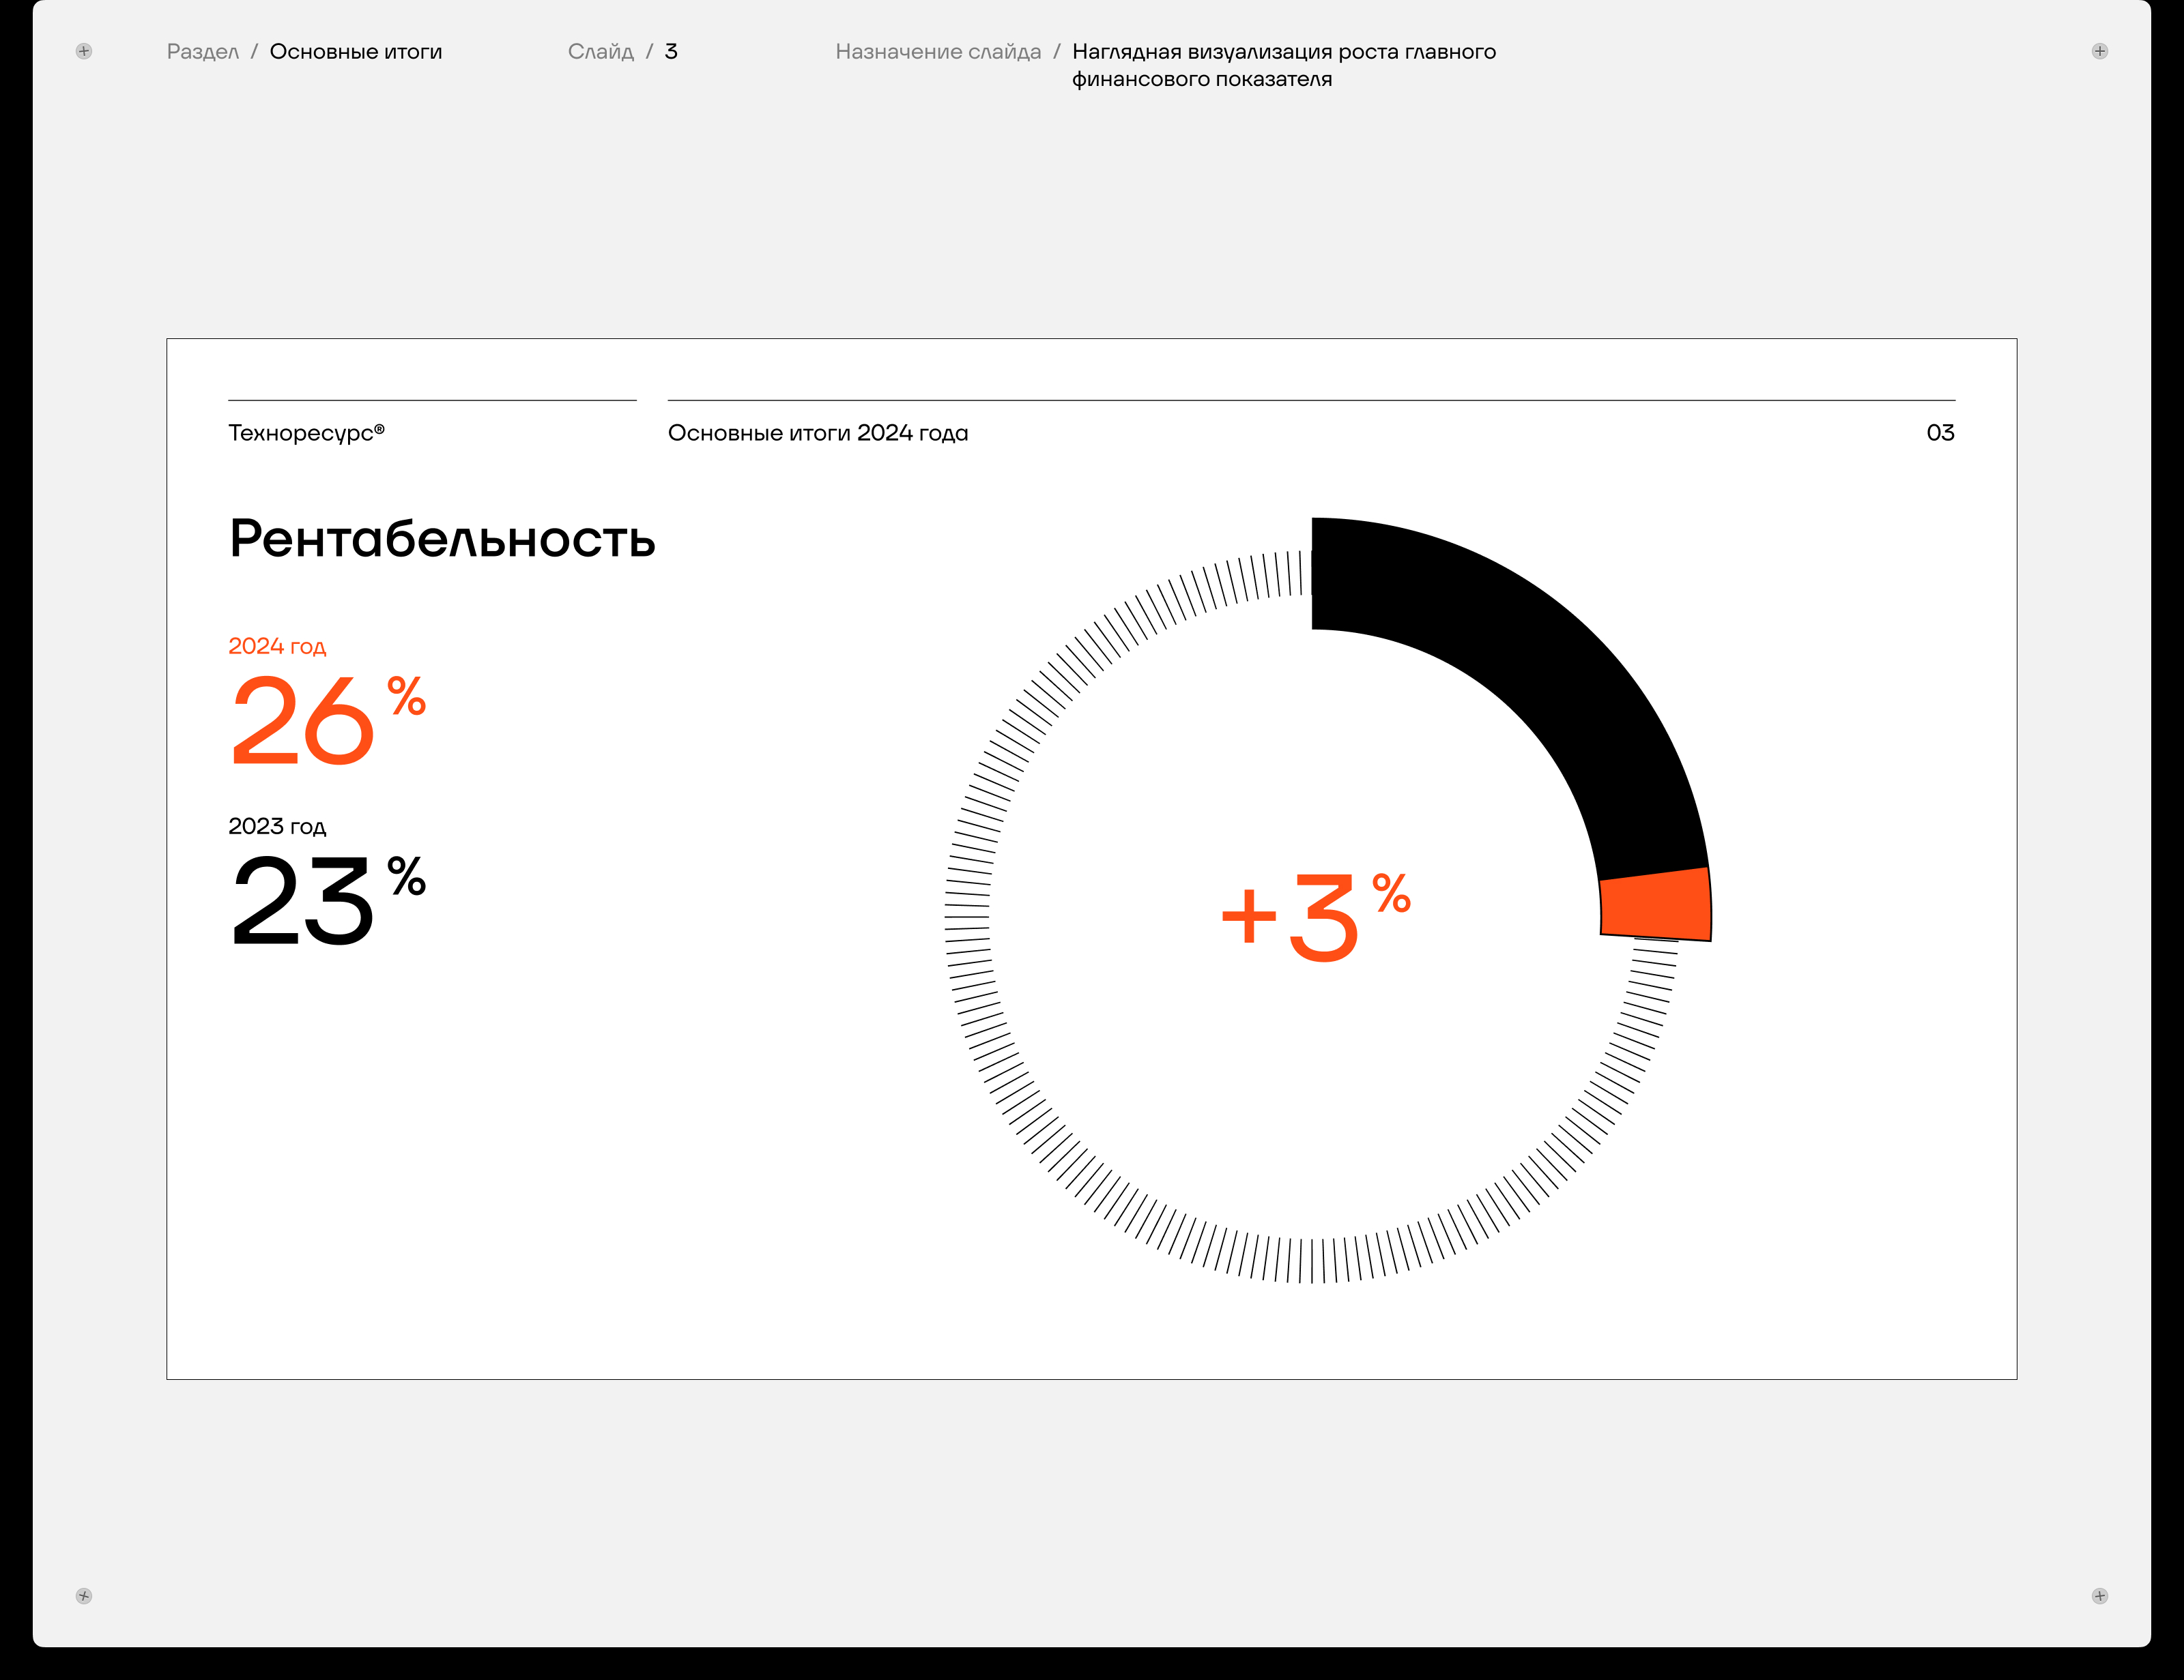The image size is (2184, 1680).
Task: Click the '2023 год' label
Action: pyautogui.click(x=277, y=827)
